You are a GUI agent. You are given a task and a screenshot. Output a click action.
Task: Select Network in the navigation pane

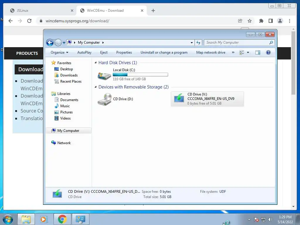click(x=64, y=143)
